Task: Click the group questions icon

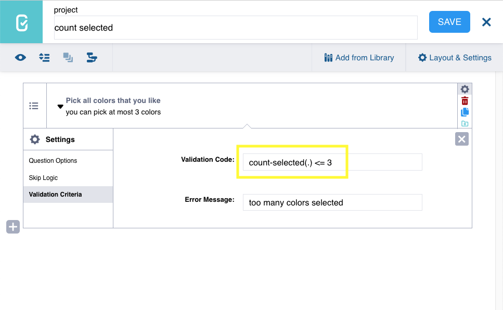Action: (68, 57)
